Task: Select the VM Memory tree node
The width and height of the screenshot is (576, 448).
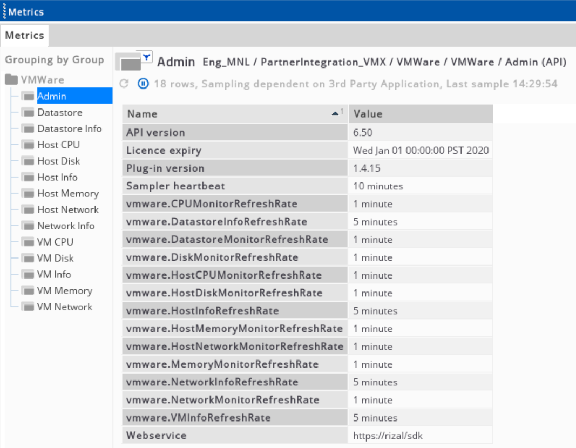Action: coord(65,291)
